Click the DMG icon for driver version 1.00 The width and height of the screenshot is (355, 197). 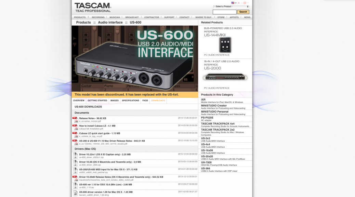coord(75,193)
